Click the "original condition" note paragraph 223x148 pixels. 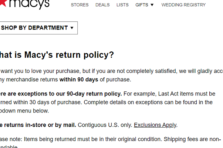(x=92, y=139)
